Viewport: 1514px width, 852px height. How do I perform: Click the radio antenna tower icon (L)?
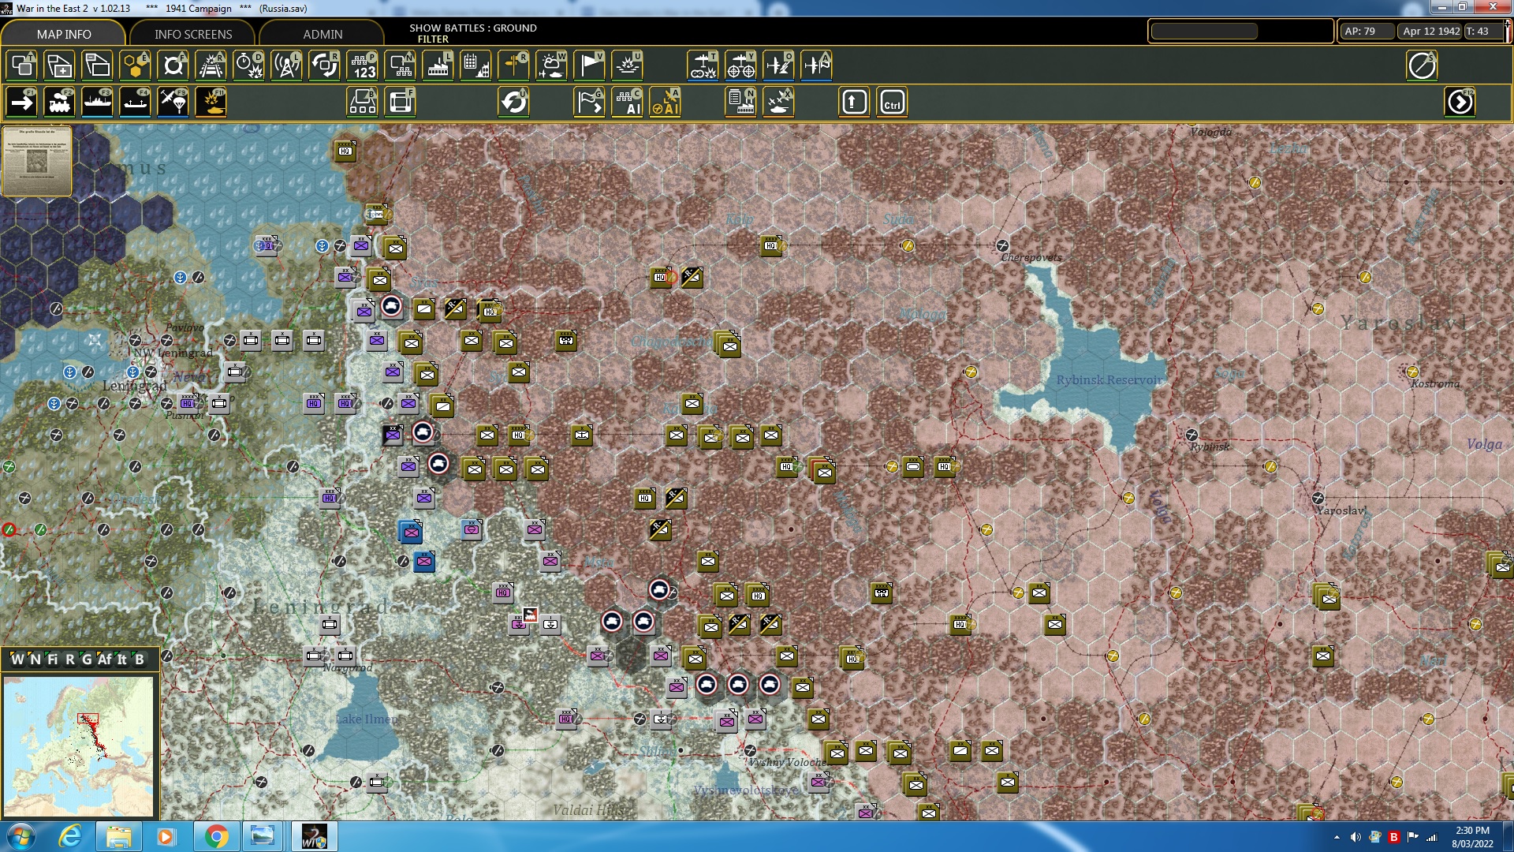286,65
